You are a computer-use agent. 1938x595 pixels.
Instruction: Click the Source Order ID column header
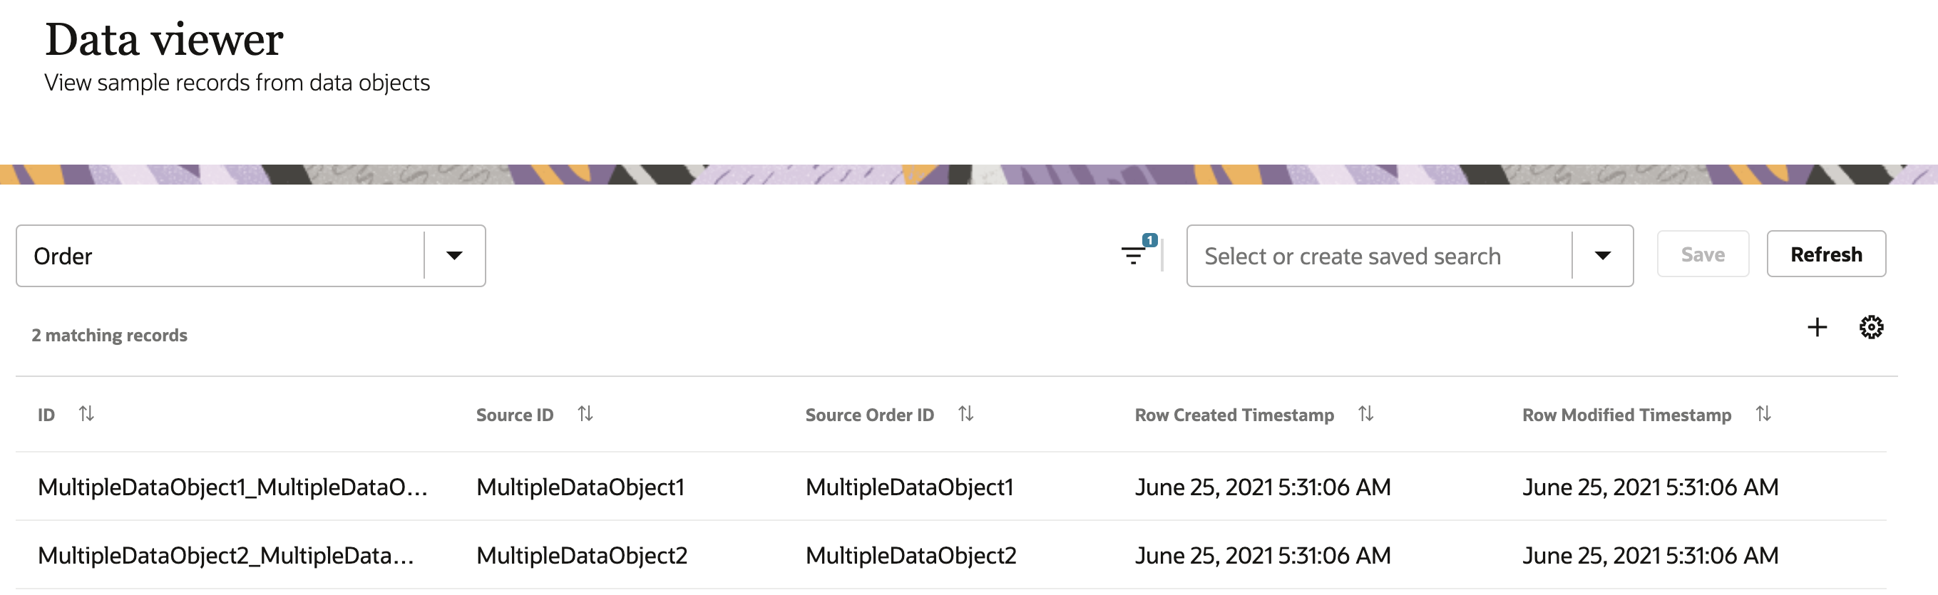(870, 414)
